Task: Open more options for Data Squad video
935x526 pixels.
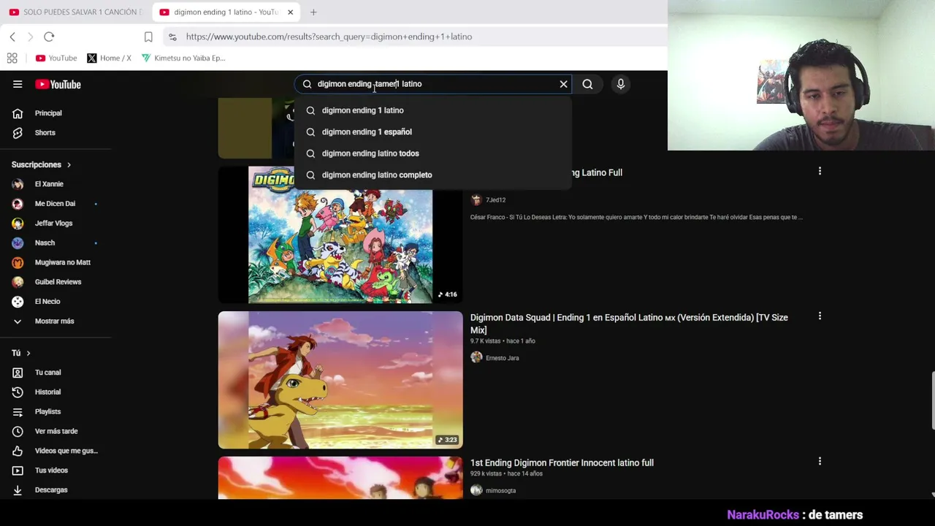Action: tap(820, 316)
